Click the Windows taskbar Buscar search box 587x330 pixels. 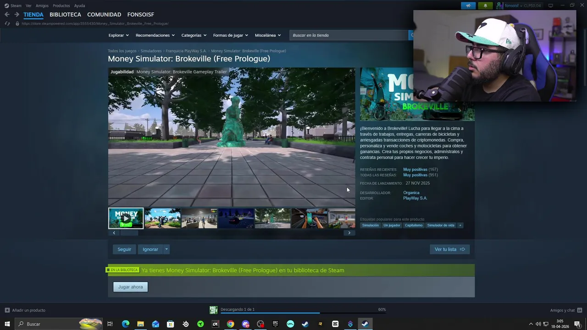click(x=59, y=324)
